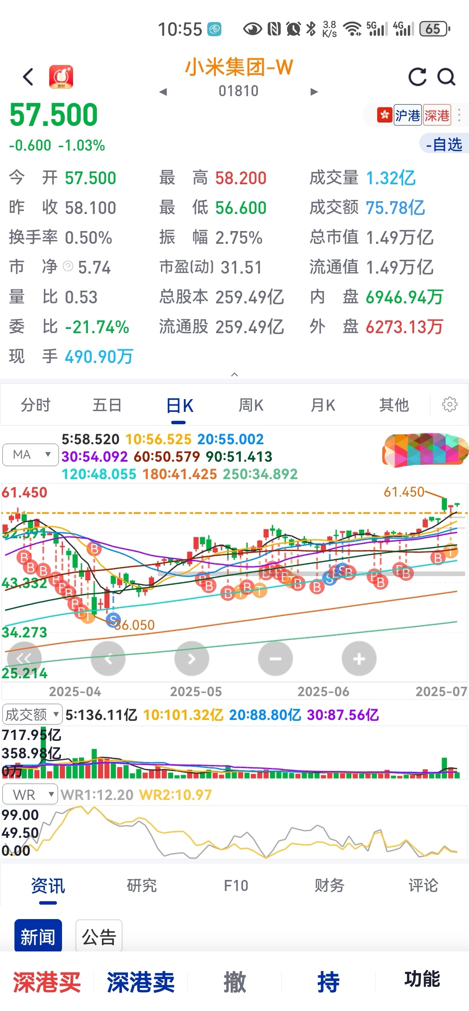Zoom out the K-line chart

(275, 658)
